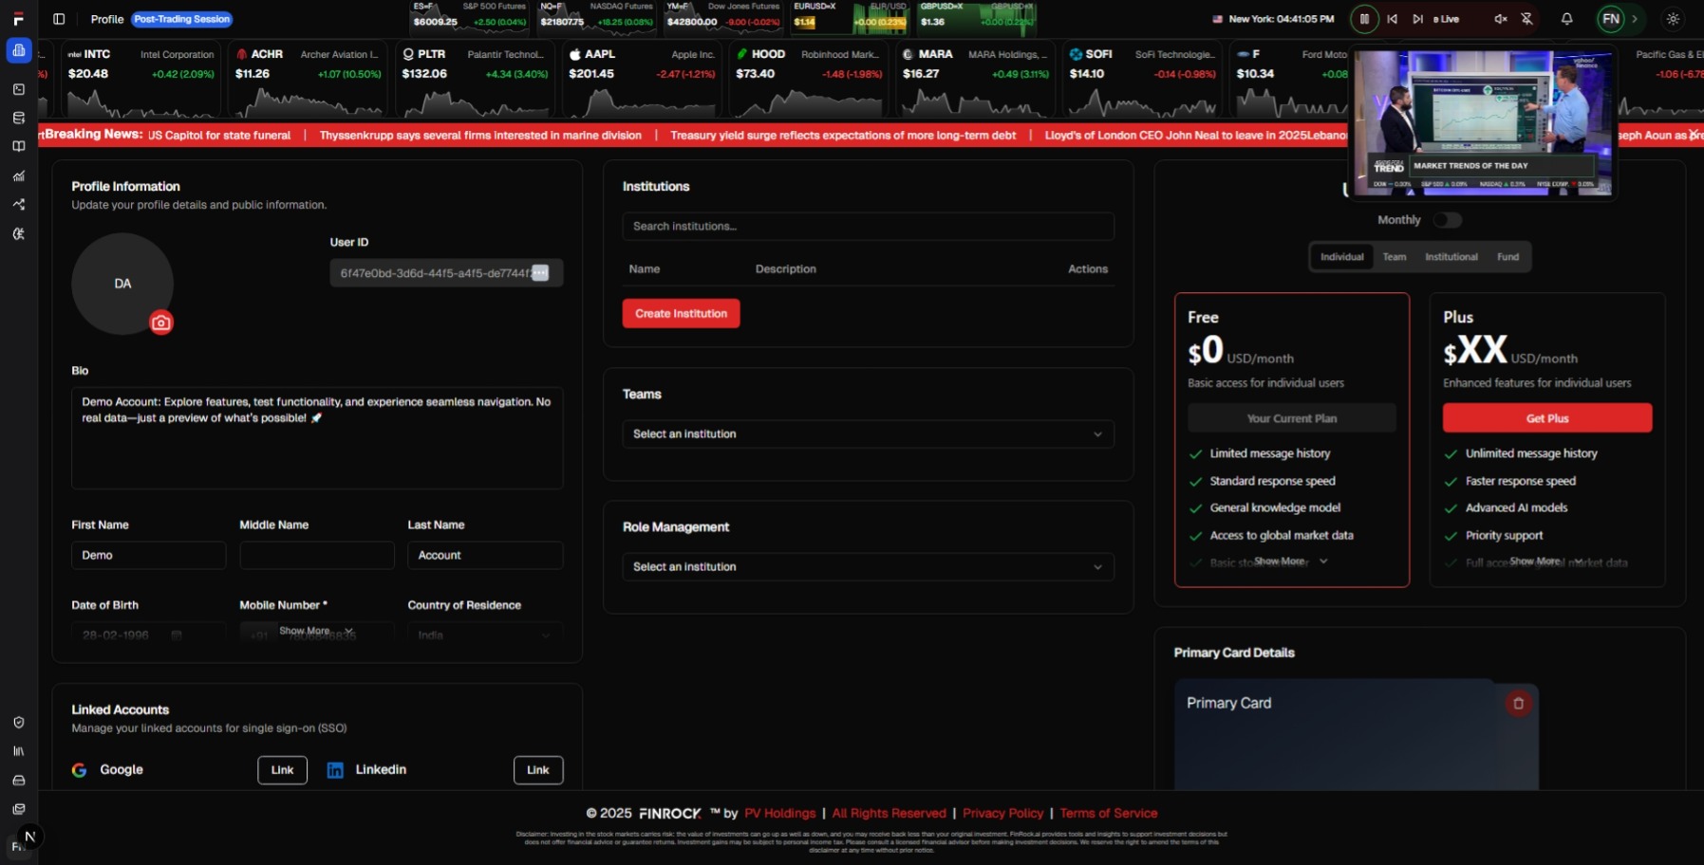This screenshot has height=865, width=1704.
Task: Open the Role Management institution dropdown
Action: pyautogui.click(x=868, y=567)
